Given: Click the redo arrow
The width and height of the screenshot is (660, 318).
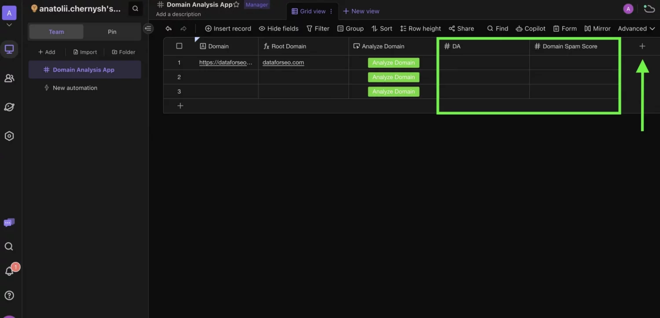Looking at the screenshot, I should [183, 29].
